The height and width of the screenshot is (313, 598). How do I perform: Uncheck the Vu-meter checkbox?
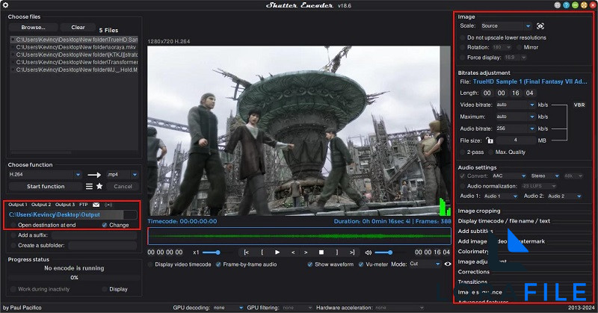361,264
